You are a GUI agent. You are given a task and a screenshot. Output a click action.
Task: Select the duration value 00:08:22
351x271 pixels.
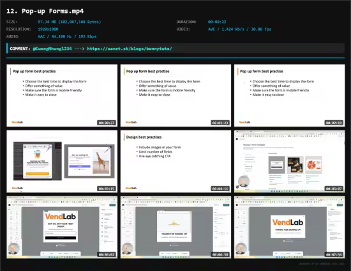(x=217, y=22)
